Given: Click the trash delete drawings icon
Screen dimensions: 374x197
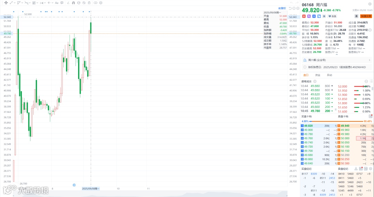Looking at the screenshot, I should [x=89, y=3].
